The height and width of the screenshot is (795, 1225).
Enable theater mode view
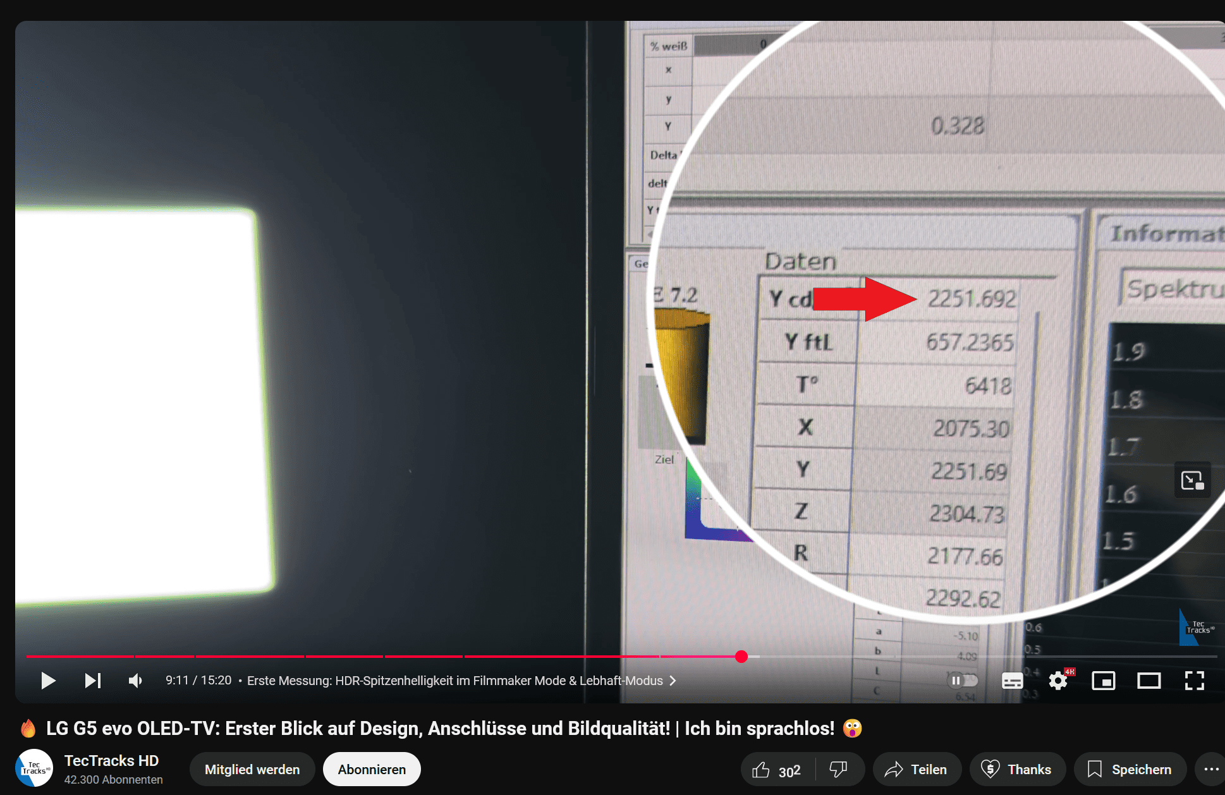1149,681
